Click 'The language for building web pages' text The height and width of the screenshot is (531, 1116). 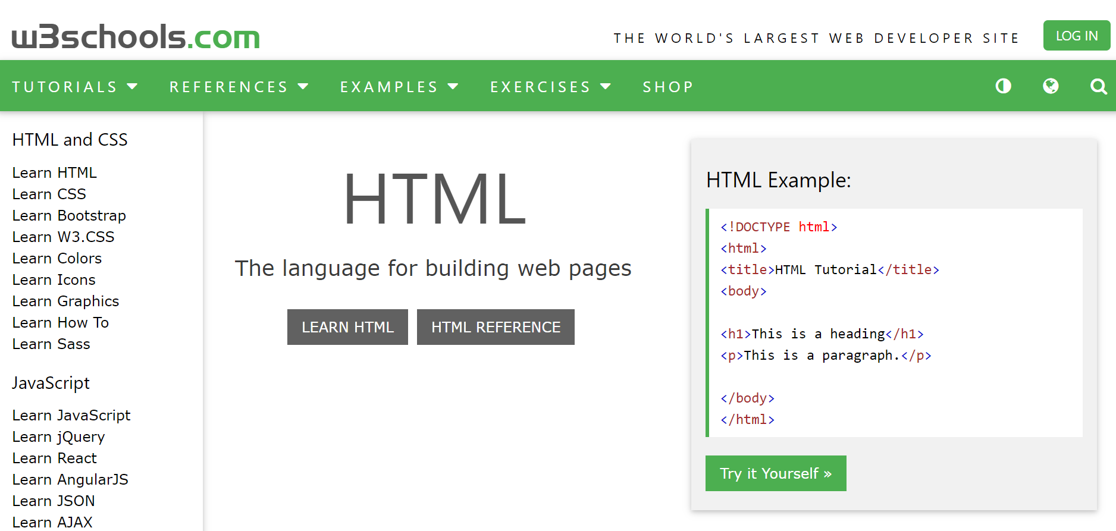[x=433, y=268]
